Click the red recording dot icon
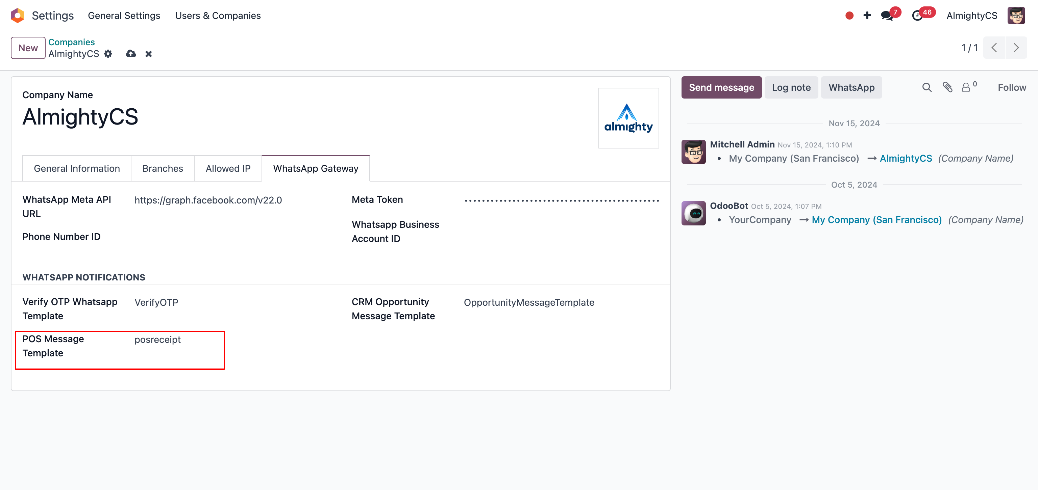1038x490 pixels. coord(849,15)
